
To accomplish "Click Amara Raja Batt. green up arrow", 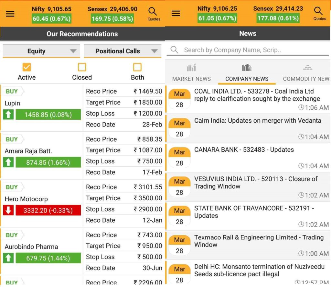I will coord(8,162).
